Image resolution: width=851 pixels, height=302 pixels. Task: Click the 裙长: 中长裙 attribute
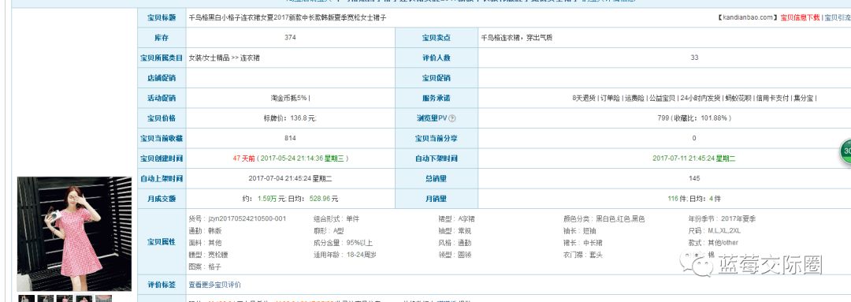point(583,243)
